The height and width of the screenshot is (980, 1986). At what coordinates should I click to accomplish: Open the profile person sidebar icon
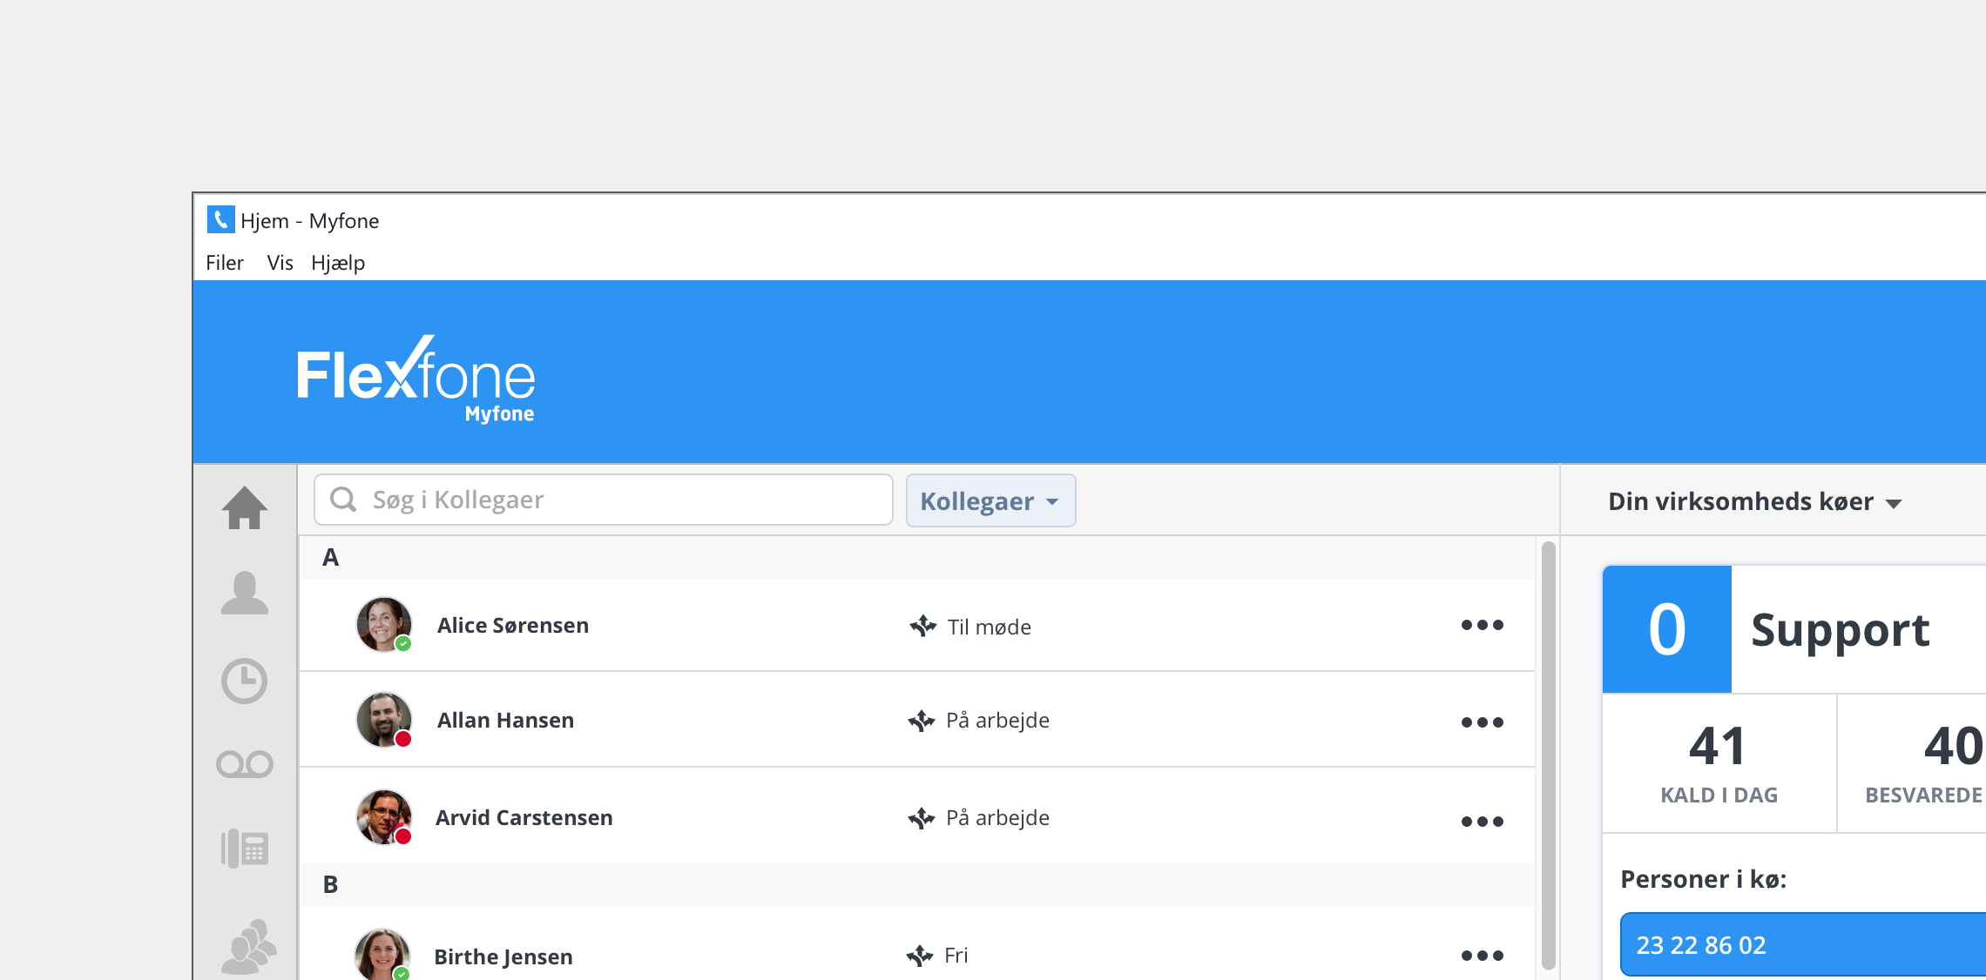coord(245,593)
